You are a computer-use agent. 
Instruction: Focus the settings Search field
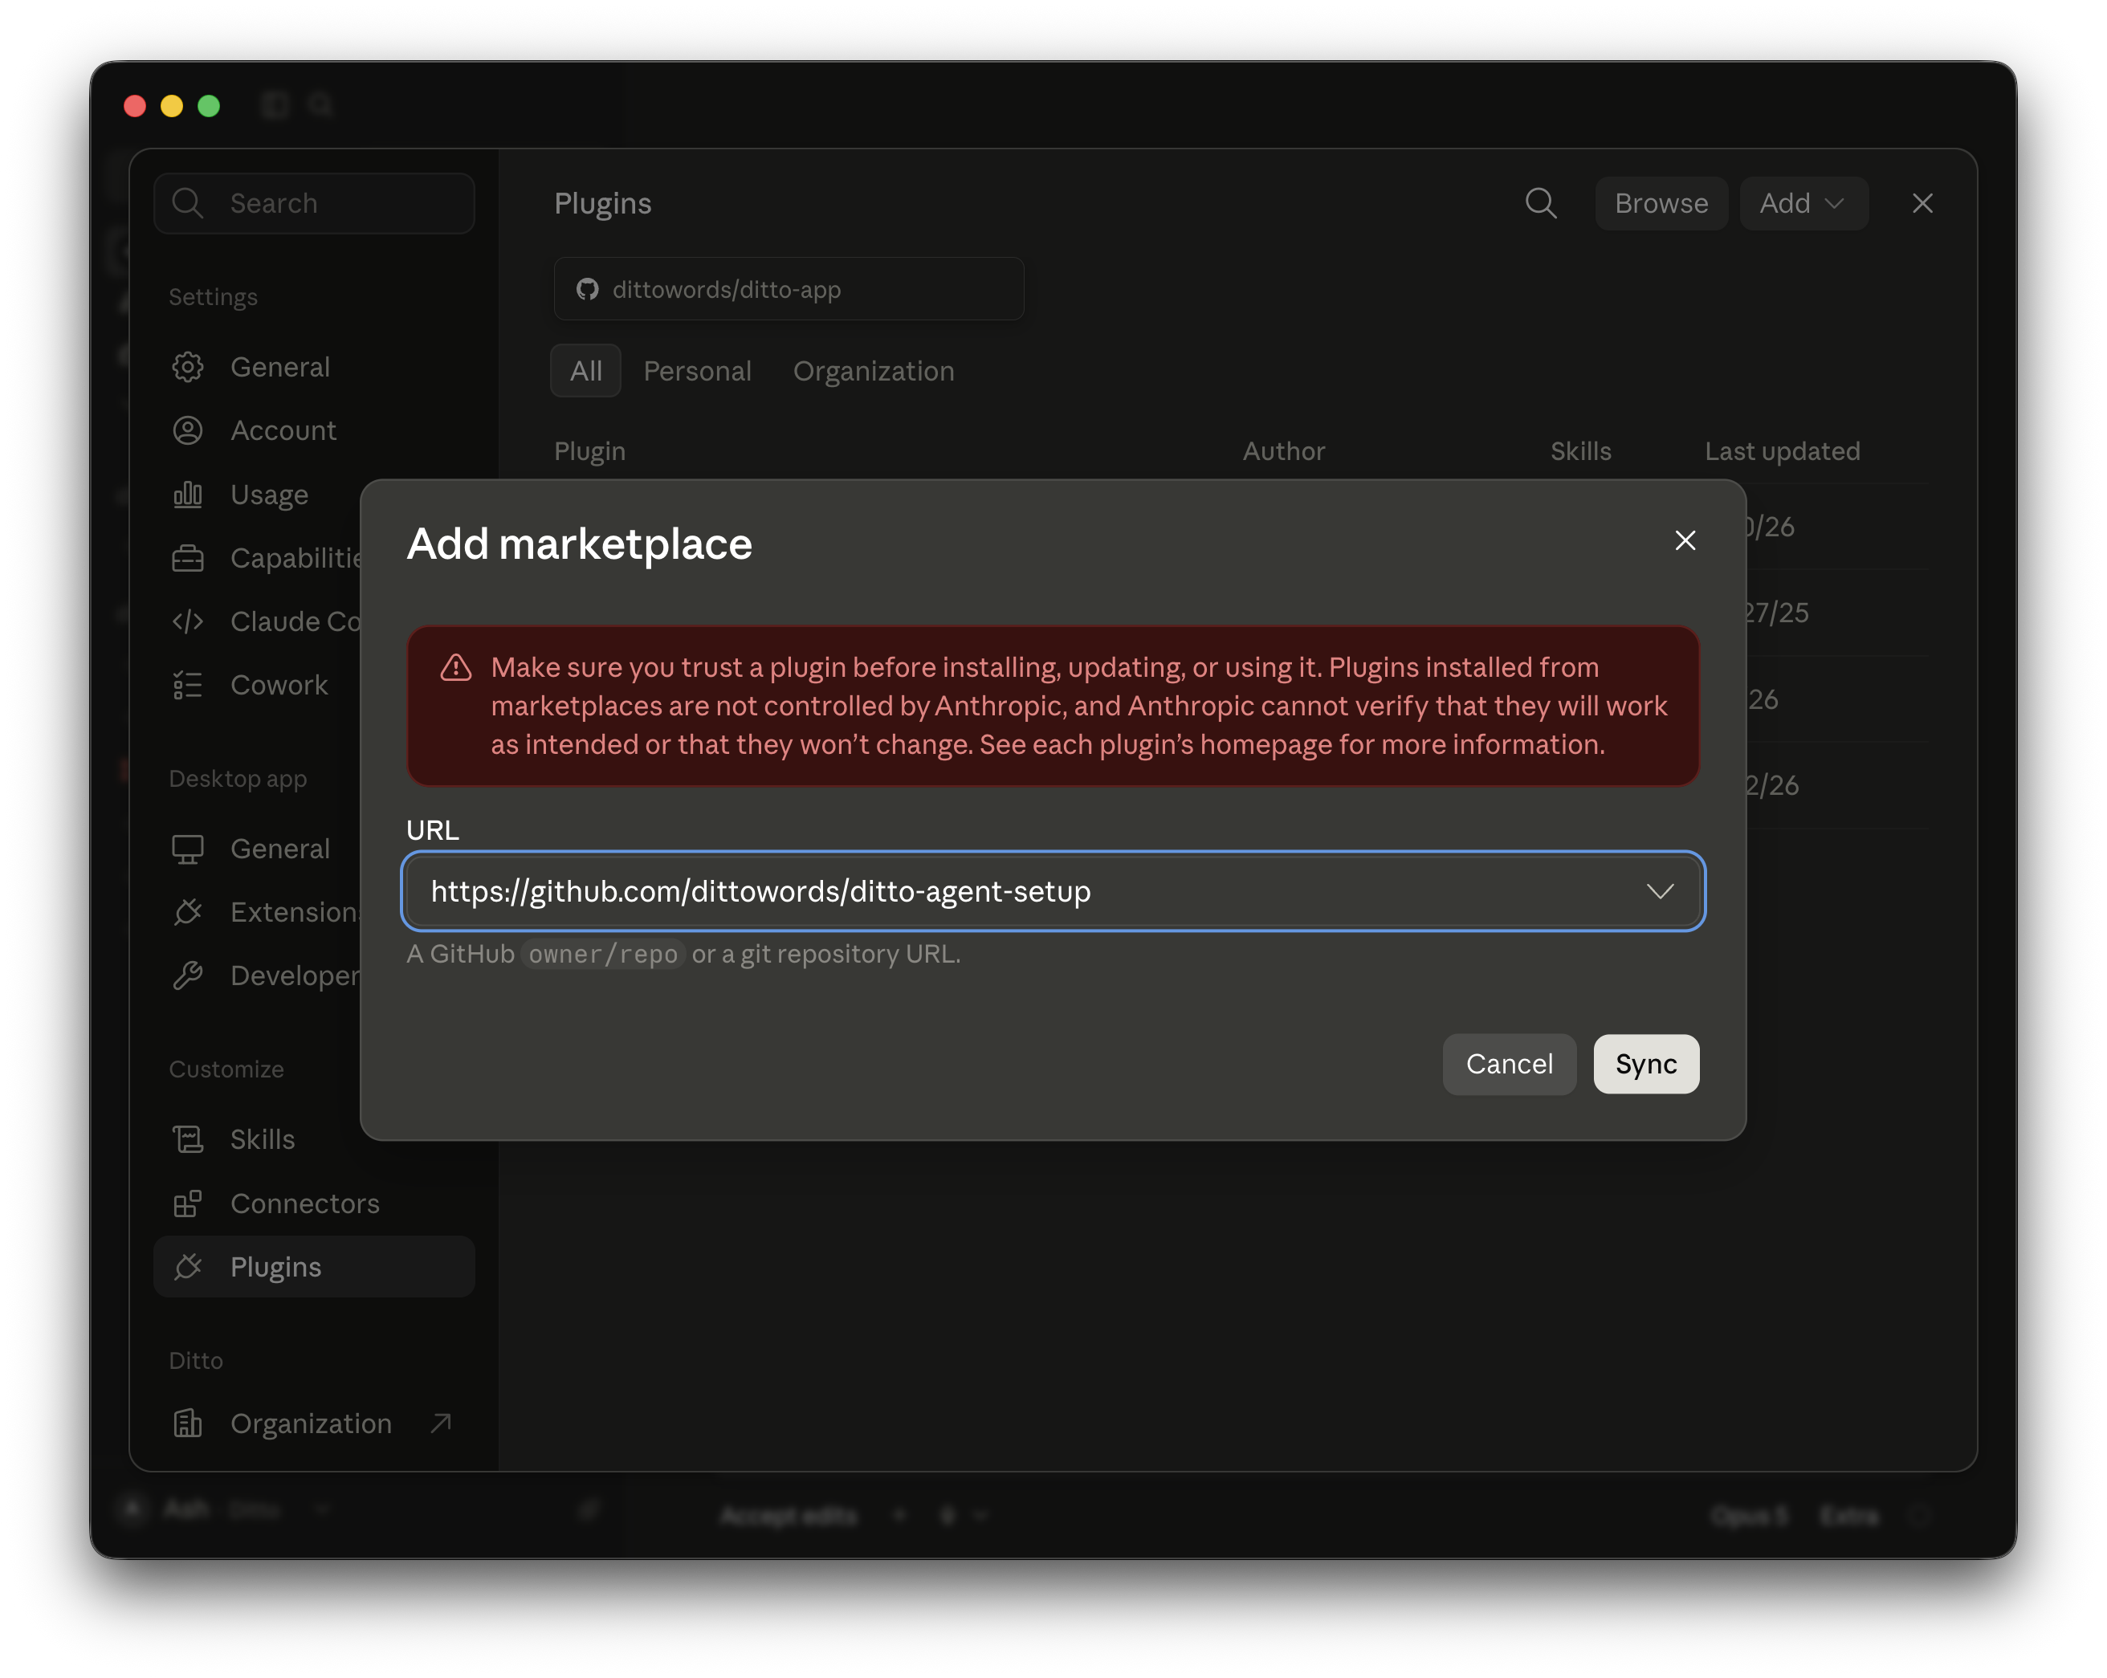point(315,203)
